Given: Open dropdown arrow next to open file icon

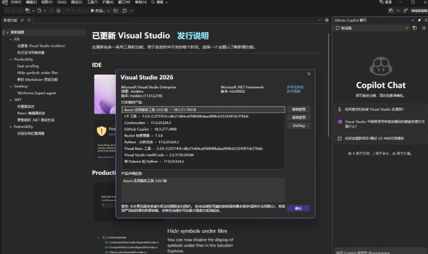Looking at the screenshot, I should coord(45,11).
